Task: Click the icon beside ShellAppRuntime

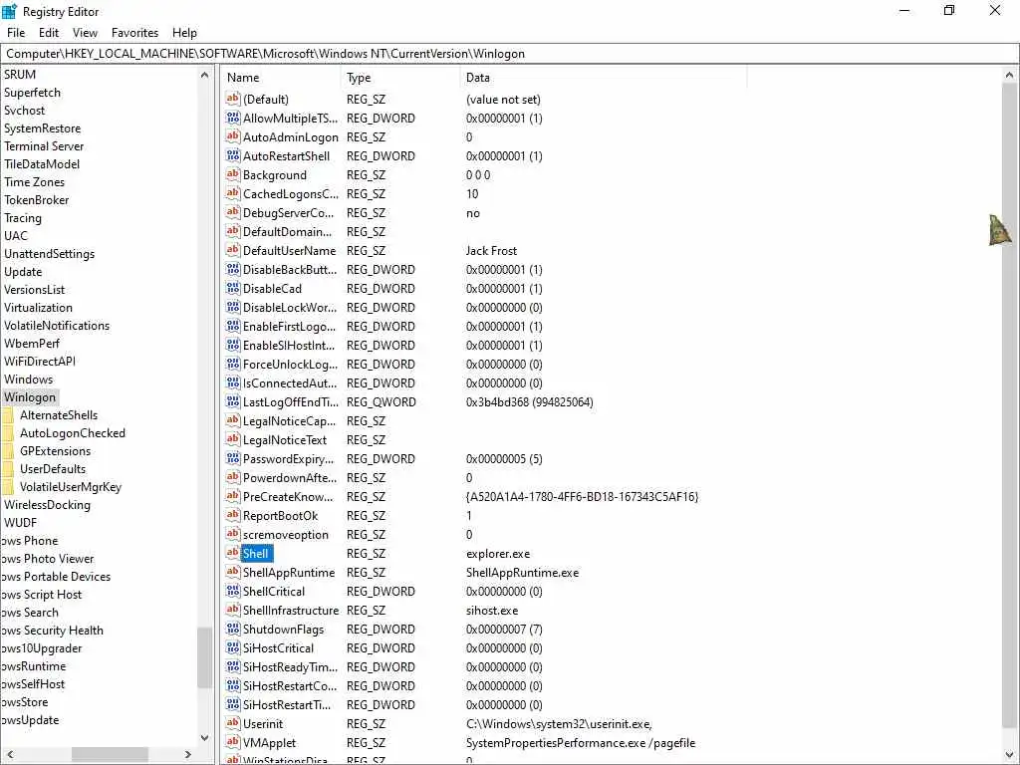Action: pyautogui.click(x=232, y=572)
